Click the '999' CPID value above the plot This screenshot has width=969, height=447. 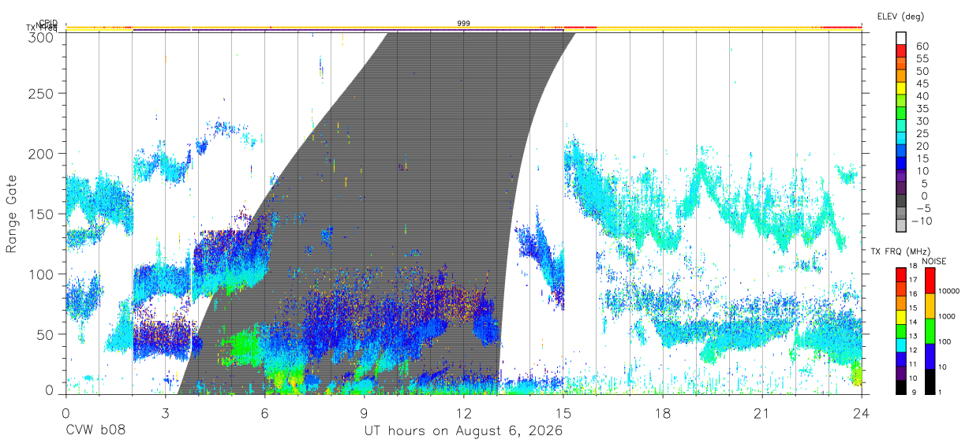tap(464, 24)
